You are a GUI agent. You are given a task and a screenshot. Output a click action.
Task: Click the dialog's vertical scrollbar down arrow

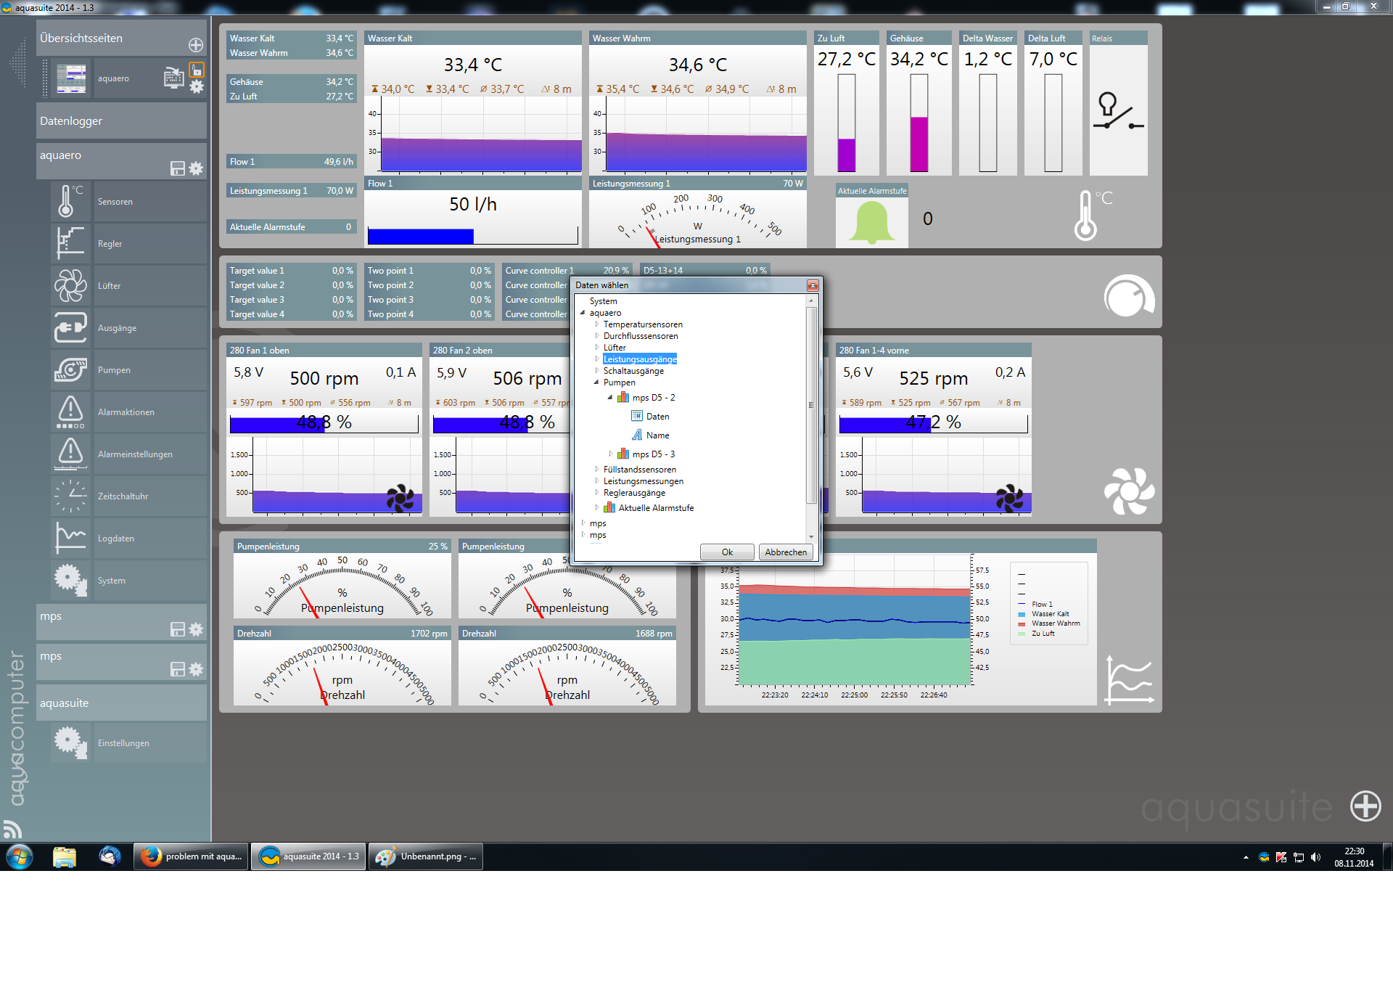coord(811,537)
